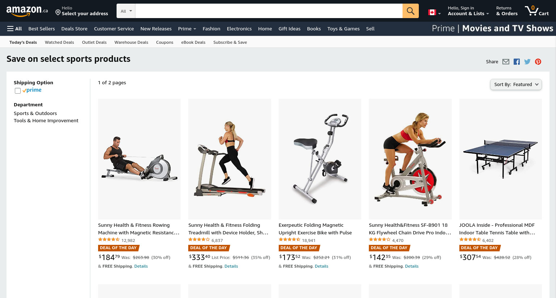Open Details link under the rowing machine
Viewport: 556px width, 298px height.
click(141, 266)
